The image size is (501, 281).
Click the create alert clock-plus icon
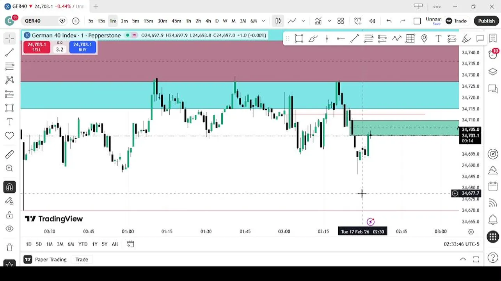[x=358, y=21]
